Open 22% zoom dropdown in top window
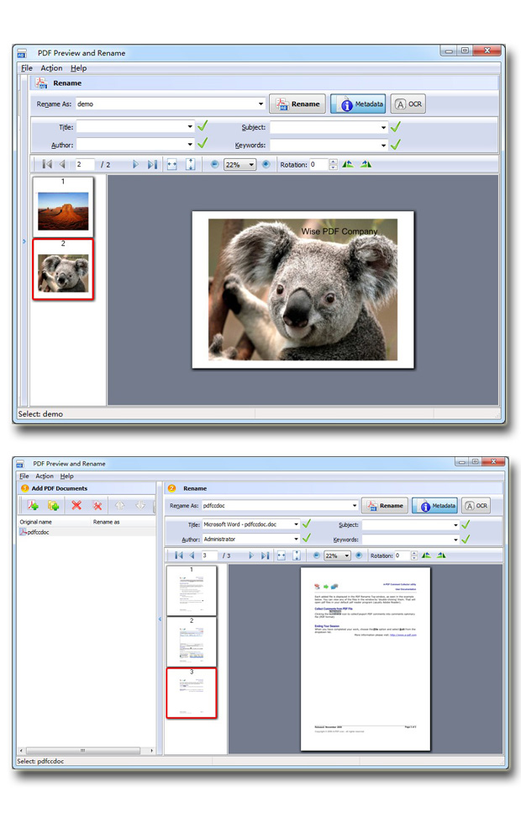This screenshot has height=835, width=521. pyautogui.click(x=251, y=164)
